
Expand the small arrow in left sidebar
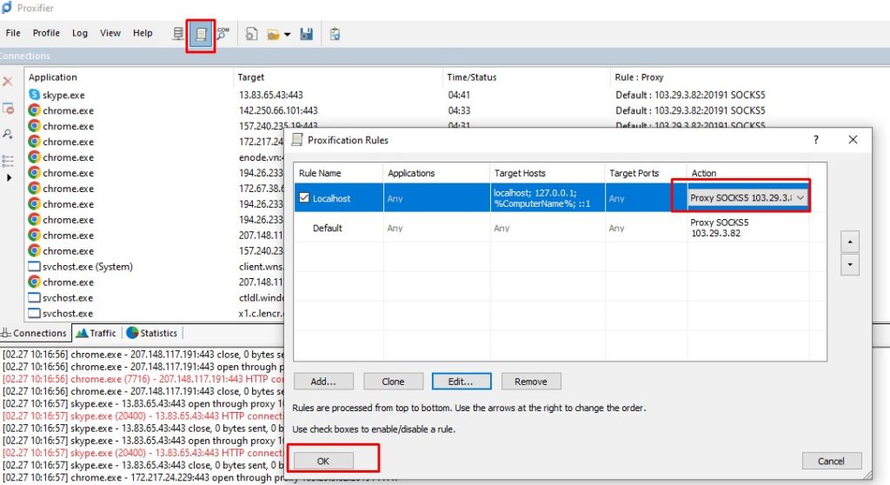click(10, 177)
